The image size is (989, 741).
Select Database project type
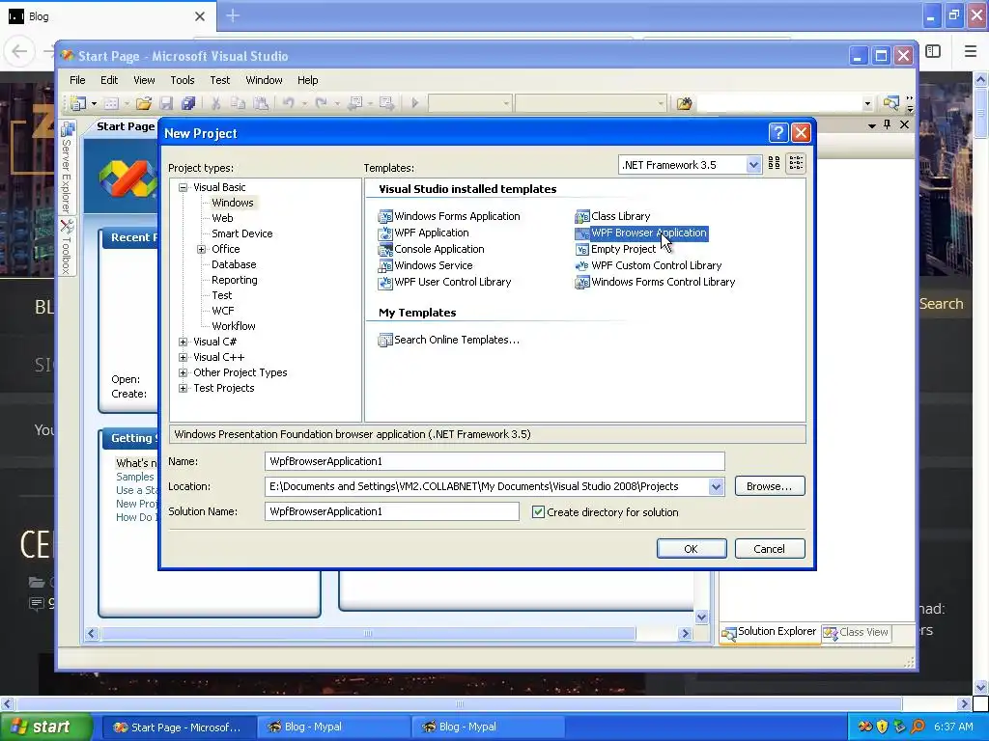234,264
